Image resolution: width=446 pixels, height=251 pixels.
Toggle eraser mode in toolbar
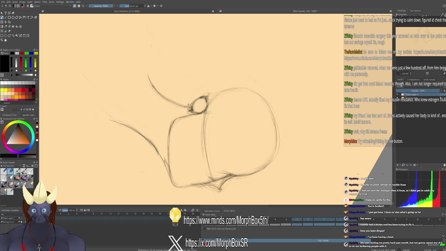click(75, 6)
